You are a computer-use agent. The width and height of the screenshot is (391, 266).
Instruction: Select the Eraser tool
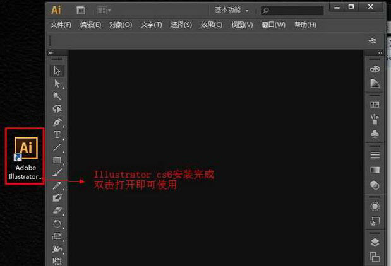pyautogui.click(x=57, y=211)
